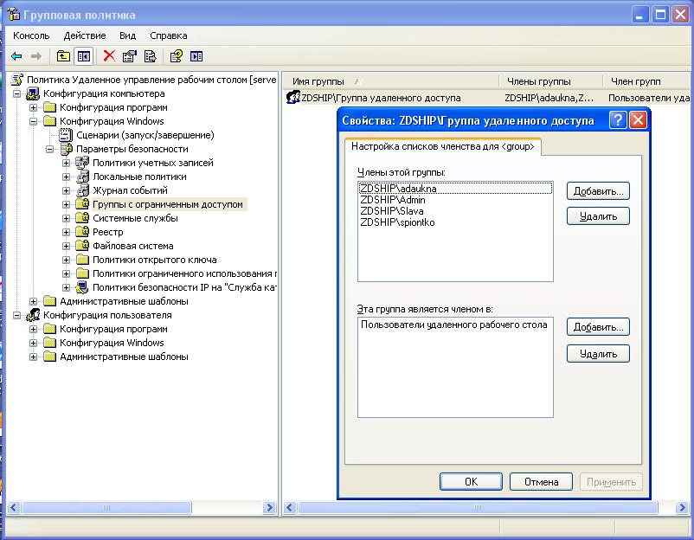
Task: Click the Реестр folder icon
Action: pyautogui.click(x=82, y=232)
